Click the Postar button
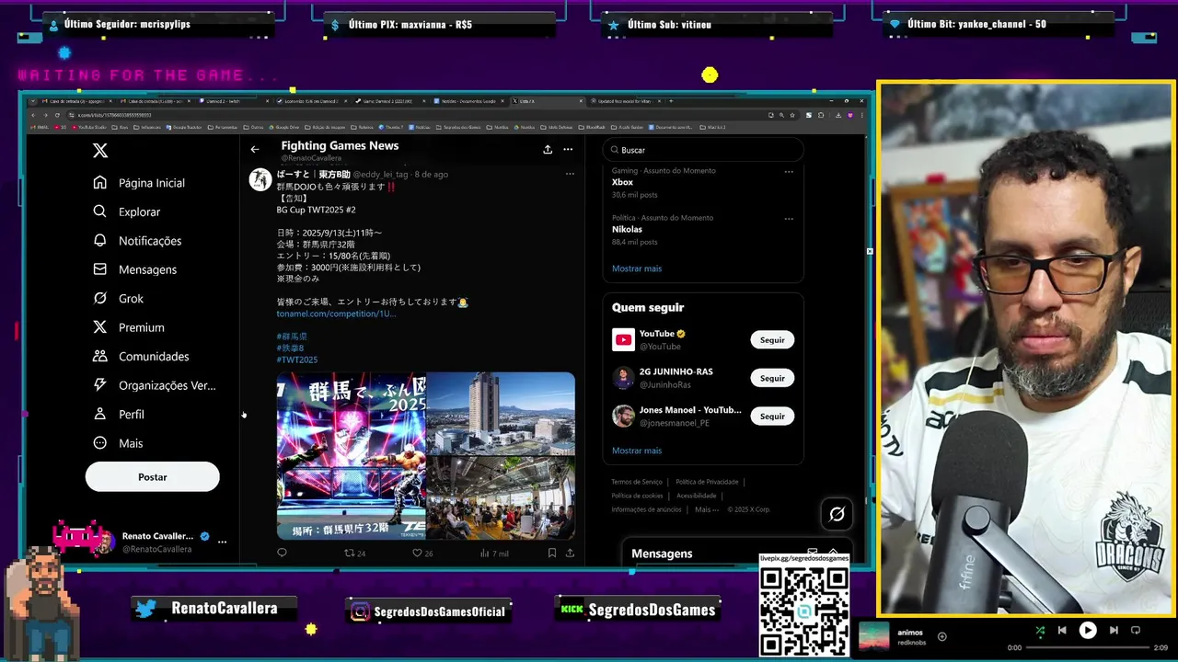 (x=153, y=477)
